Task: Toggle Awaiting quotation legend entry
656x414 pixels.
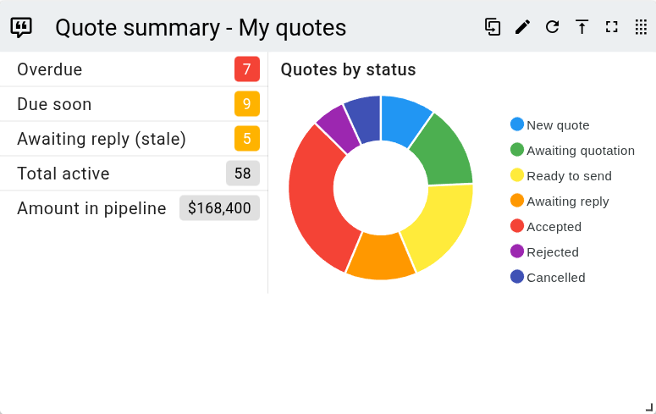Action: (x=572, y=151)
